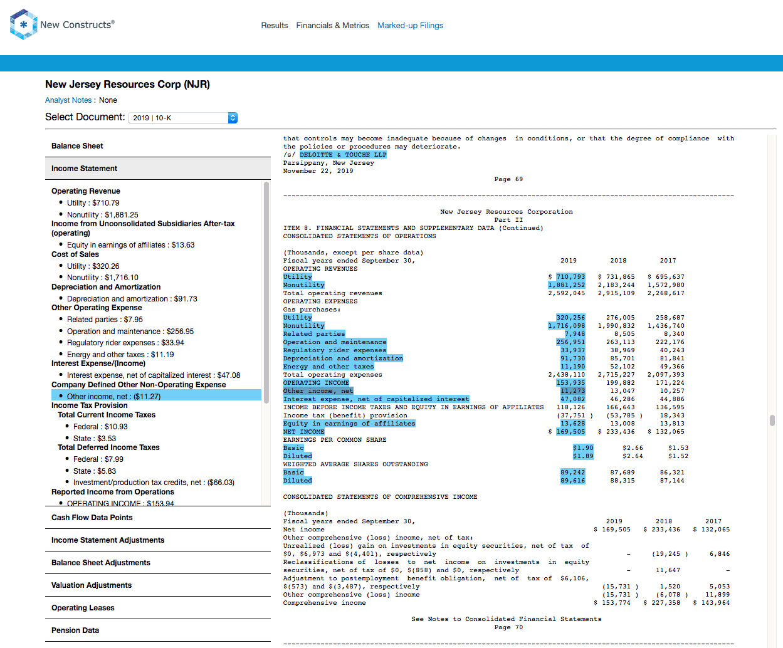The height and width of the screenshot is (648, 783).
Task: Open the Analyst Notes link
Action: tap(68, 100)
